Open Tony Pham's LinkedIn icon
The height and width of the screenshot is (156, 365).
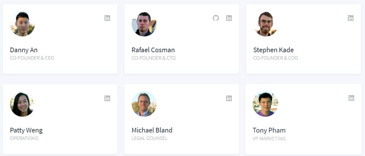[351, 98]
